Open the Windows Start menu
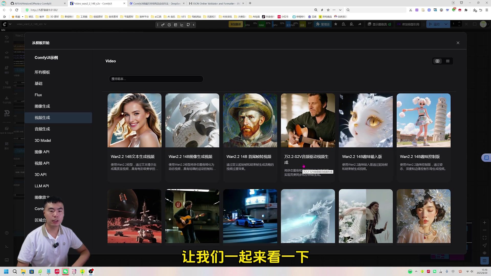This screenshot has height=276, width=491. (x=6, y=271)
